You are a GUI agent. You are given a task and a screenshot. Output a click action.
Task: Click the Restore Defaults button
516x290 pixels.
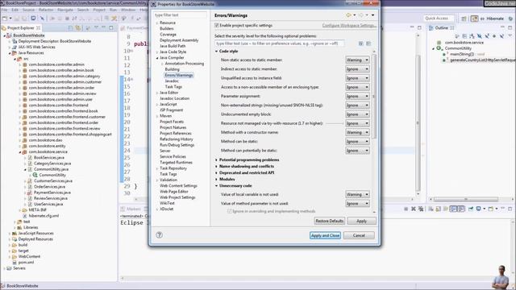pyautogui.click(x=329, y=221)
